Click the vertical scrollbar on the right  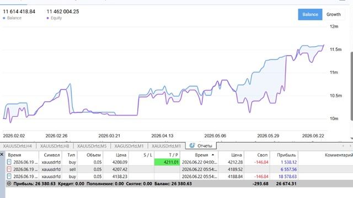[352, 86]
